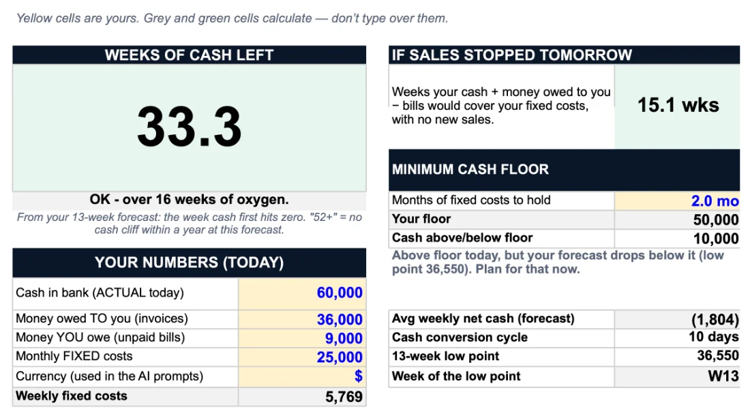Click the 15.1 wks value cell
This screenshot has height=418, width=750.
pyautogui.click(x=677, y=106)
